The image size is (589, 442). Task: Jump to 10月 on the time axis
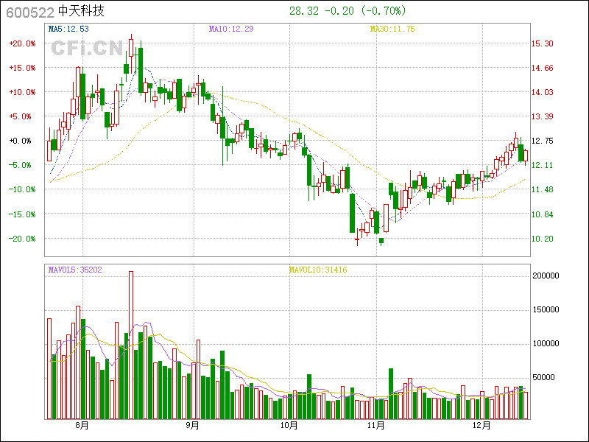pyautogui.click(x=289, y=425)
